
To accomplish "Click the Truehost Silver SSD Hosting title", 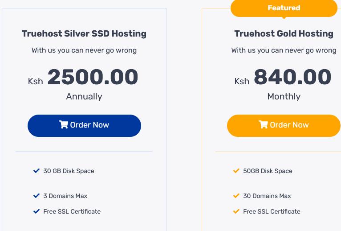I will pos(84,34).
